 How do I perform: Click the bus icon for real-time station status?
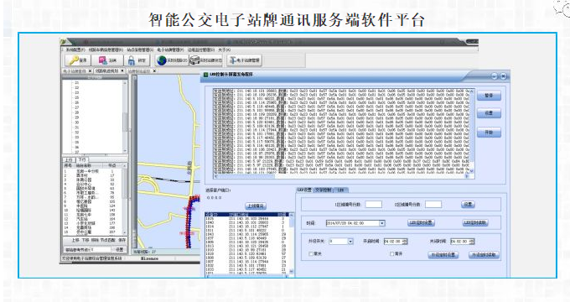coord(194,60)
